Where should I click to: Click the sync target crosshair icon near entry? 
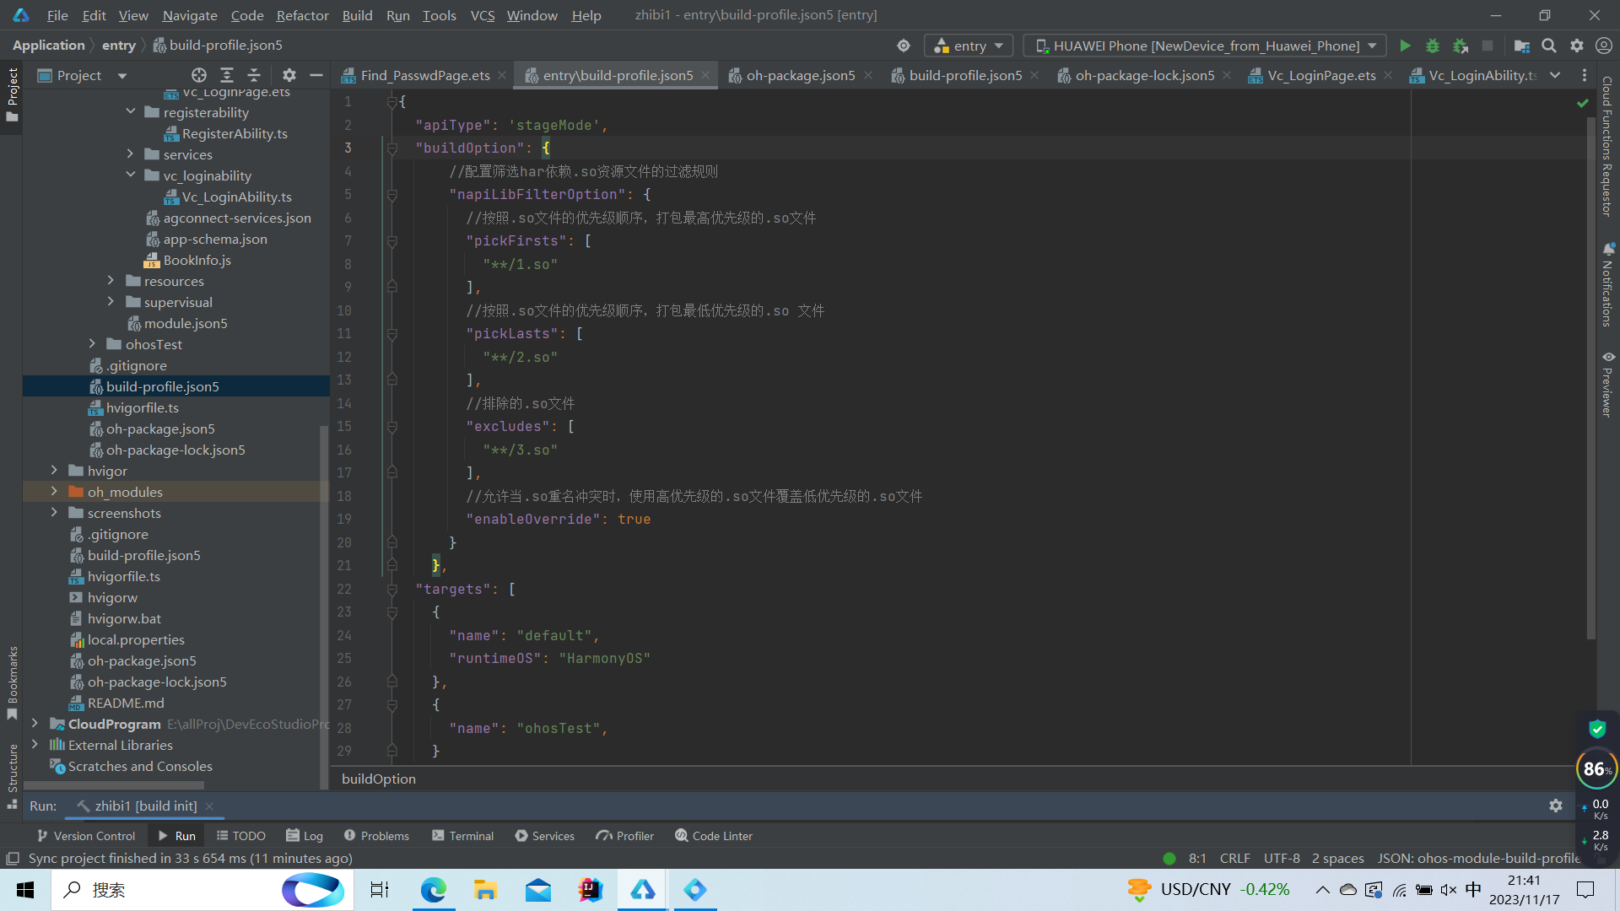904,46
